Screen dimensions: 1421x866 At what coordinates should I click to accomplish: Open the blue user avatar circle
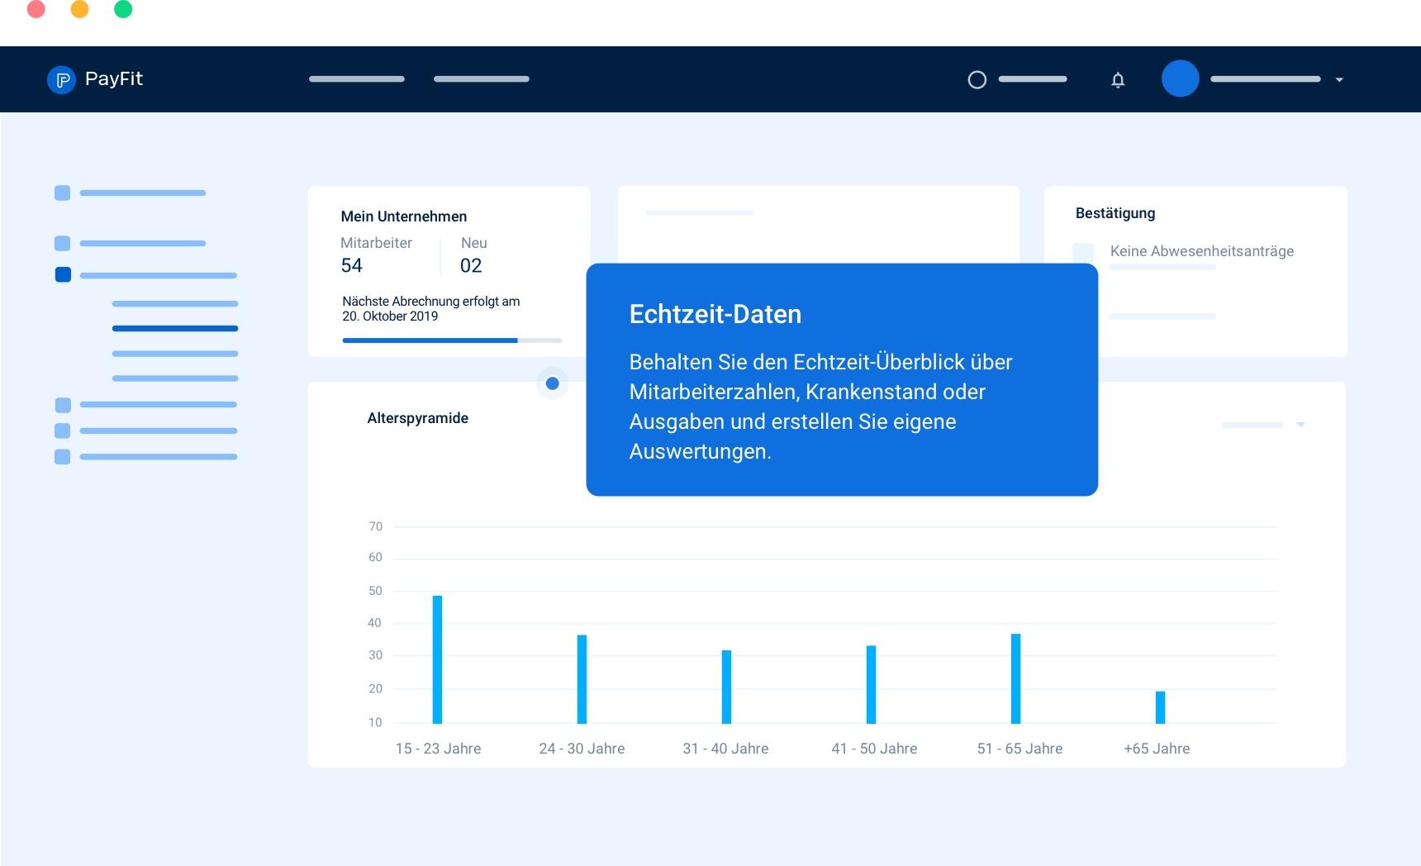coord(1181,79)
